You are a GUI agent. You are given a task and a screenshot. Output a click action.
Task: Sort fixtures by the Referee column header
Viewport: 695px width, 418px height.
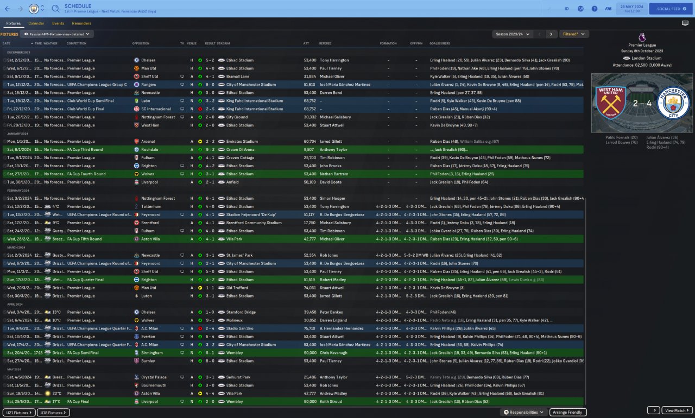[325, 43]
